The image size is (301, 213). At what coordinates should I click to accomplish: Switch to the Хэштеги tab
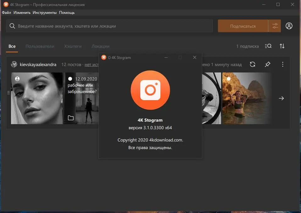tap(73, 46)
